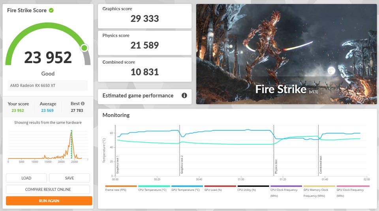Toggle the GPU Temperature legend swatch

coord(187,186)
